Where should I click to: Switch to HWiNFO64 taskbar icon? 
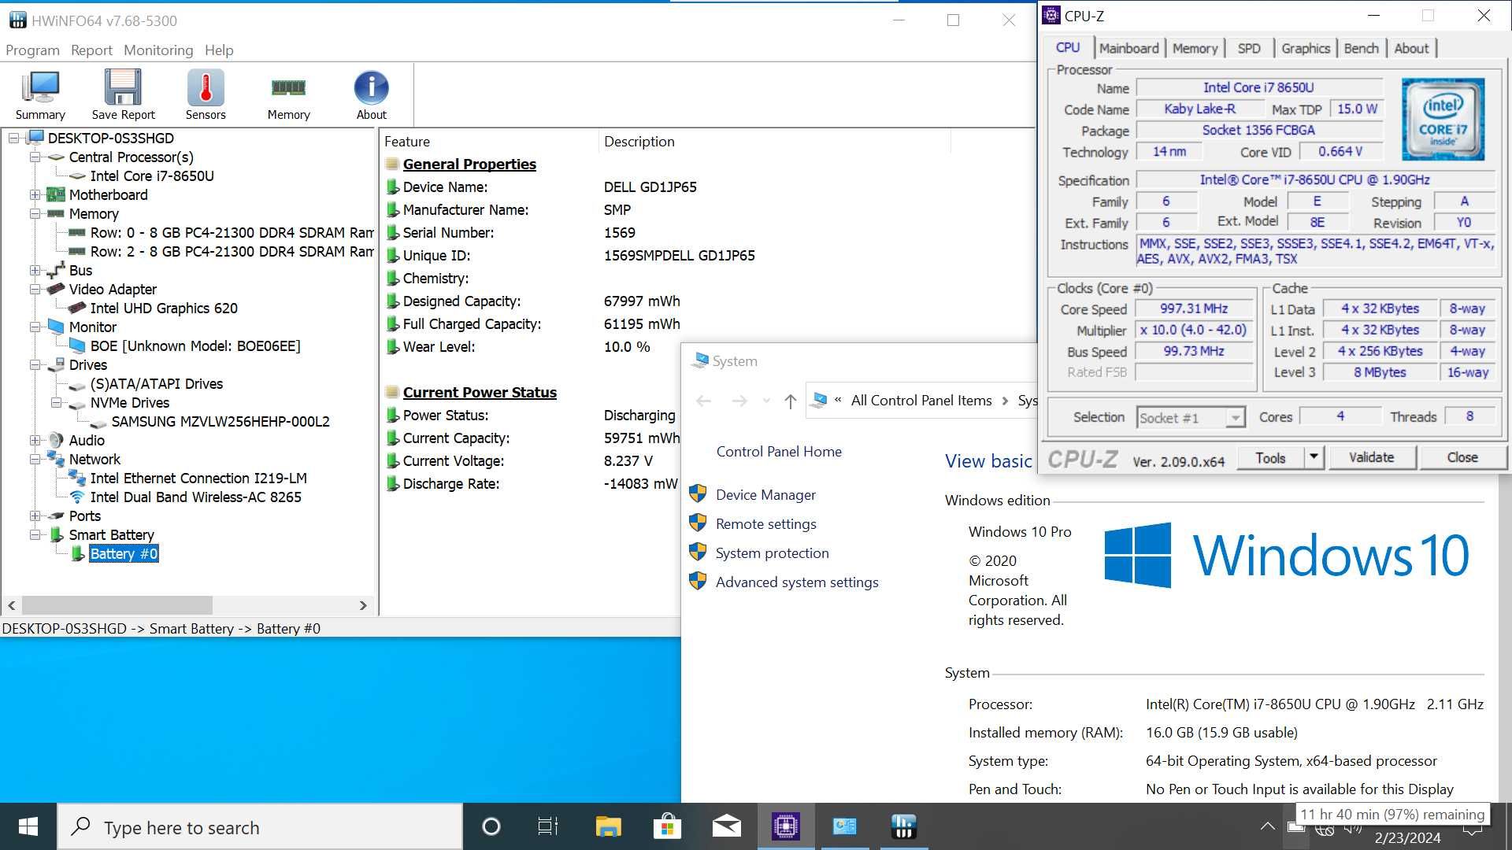point(903,826)
